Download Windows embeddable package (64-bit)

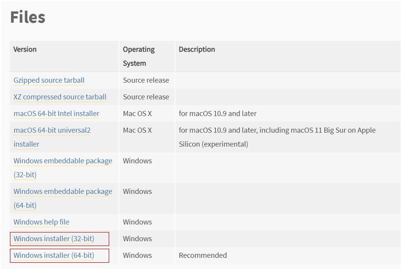(63, 198)
